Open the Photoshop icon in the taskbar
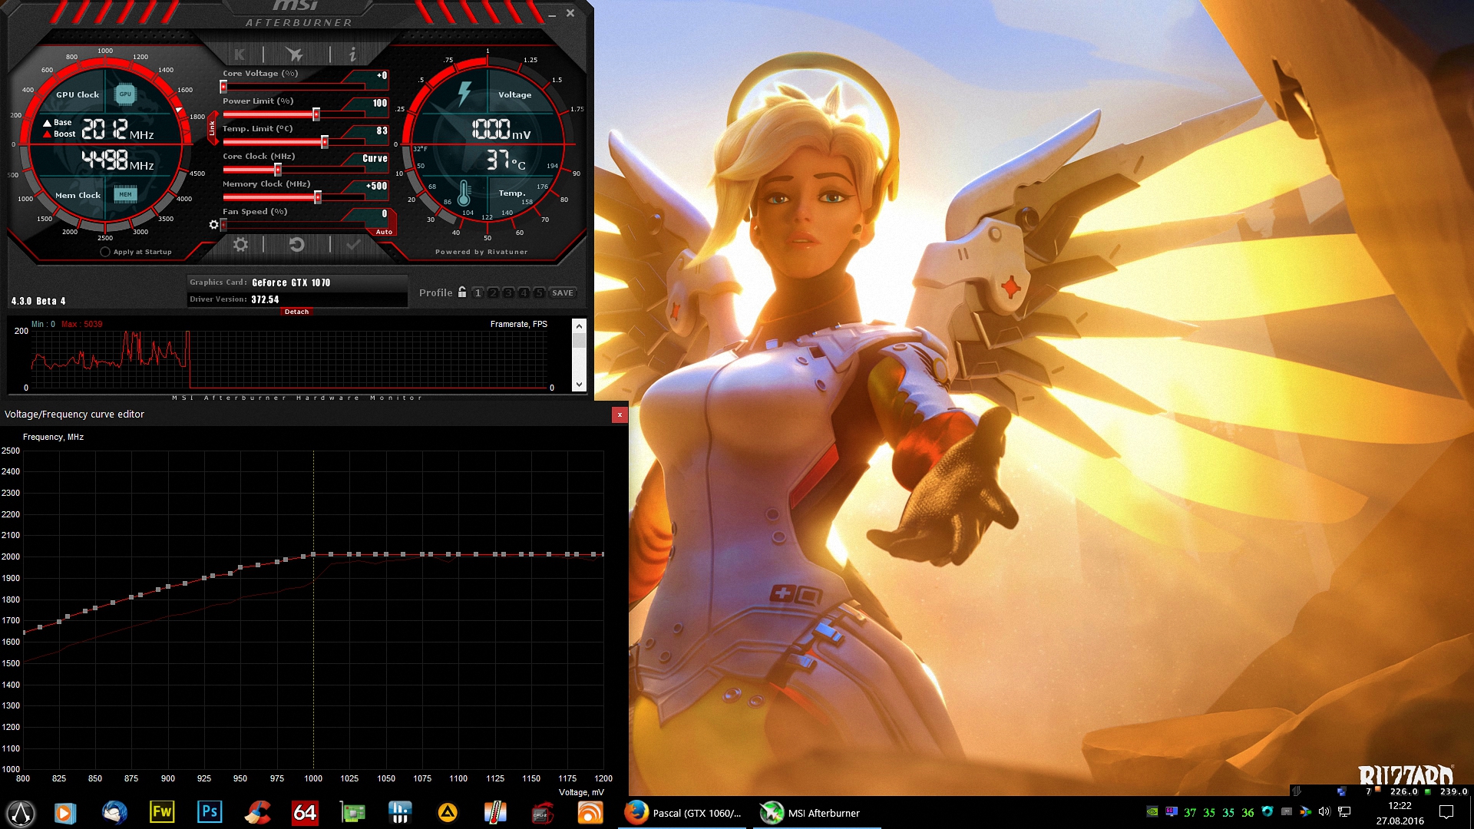Viewport: 1474px width, 829px height. tap(210, 812)
